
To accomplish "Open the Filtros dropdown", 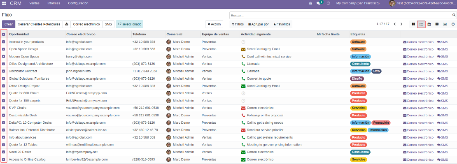I will coord(238,24).
